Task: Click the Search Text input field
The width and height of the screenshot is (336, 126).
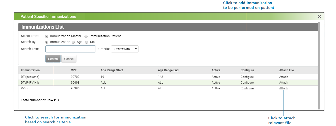Action: point(71,49)
